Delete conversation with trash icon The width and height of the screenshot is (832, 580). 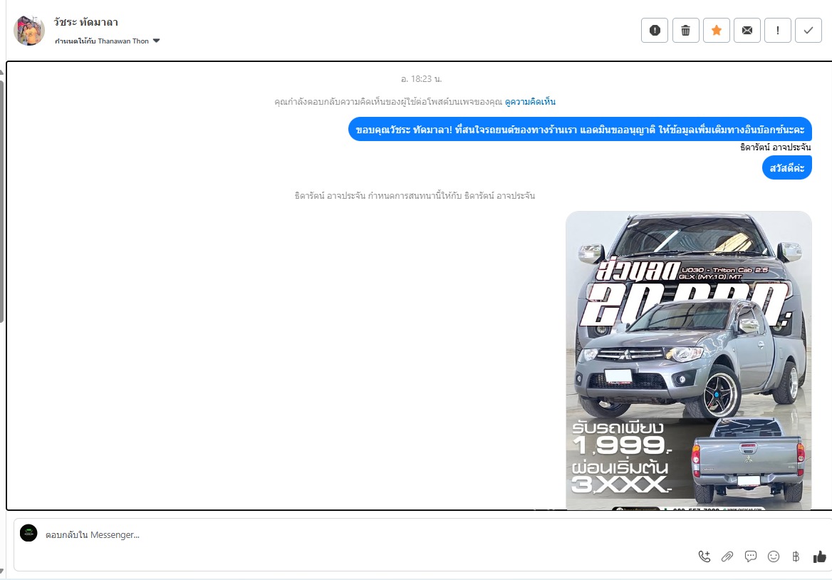685,30
